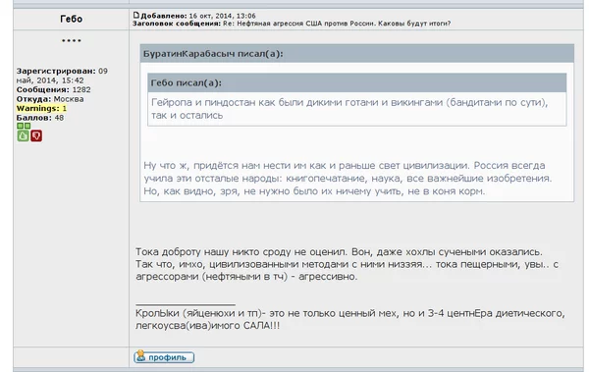Click the user rank dots under Гебо
This screenshot has width=589, height=372.
[x=72, y=40]
